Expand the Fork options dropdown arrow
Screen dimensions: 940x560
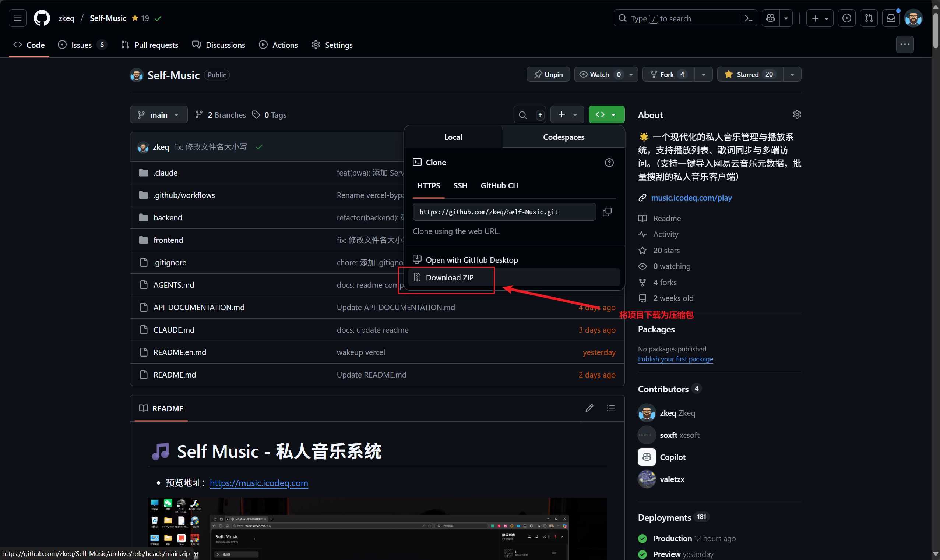click(703, 74)
